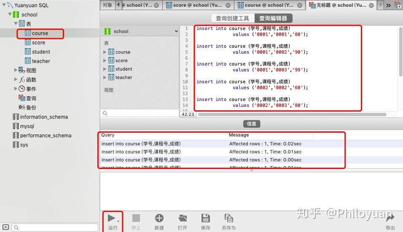403x232 pixels.
Task: Expand score in the query panel table list
Action: 105,60
